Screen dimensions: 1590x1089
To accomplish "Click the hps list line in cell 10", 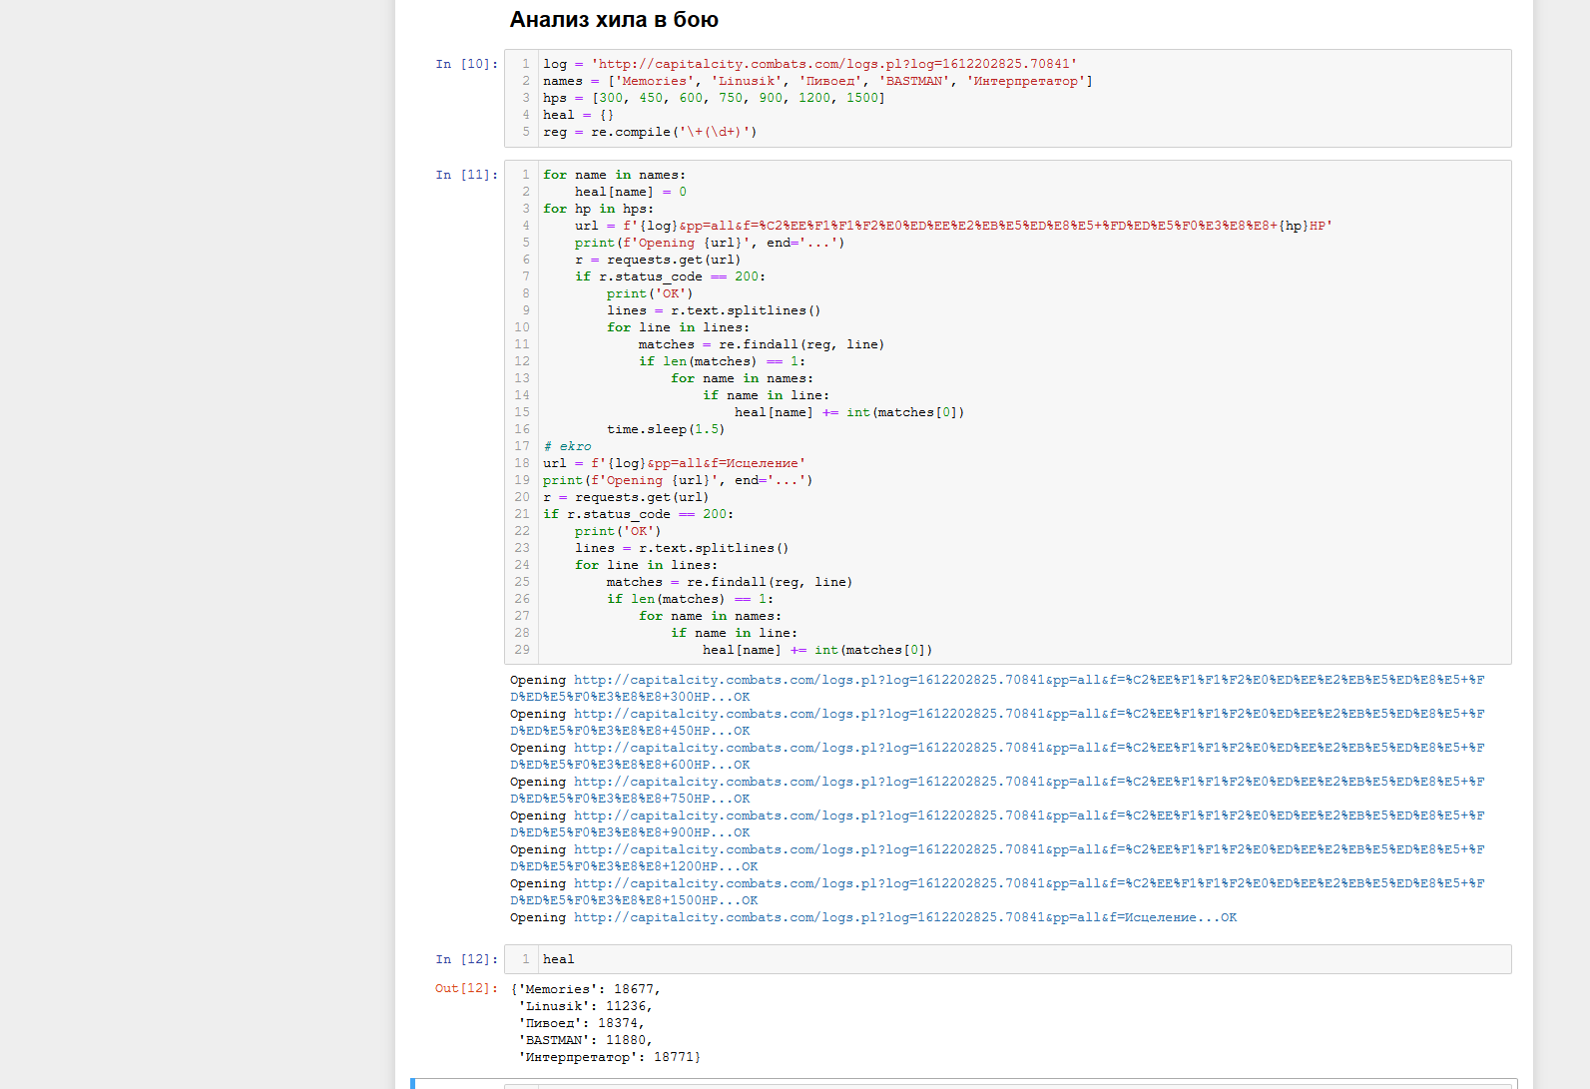I will pyautogui.click(x=714, y=98).
